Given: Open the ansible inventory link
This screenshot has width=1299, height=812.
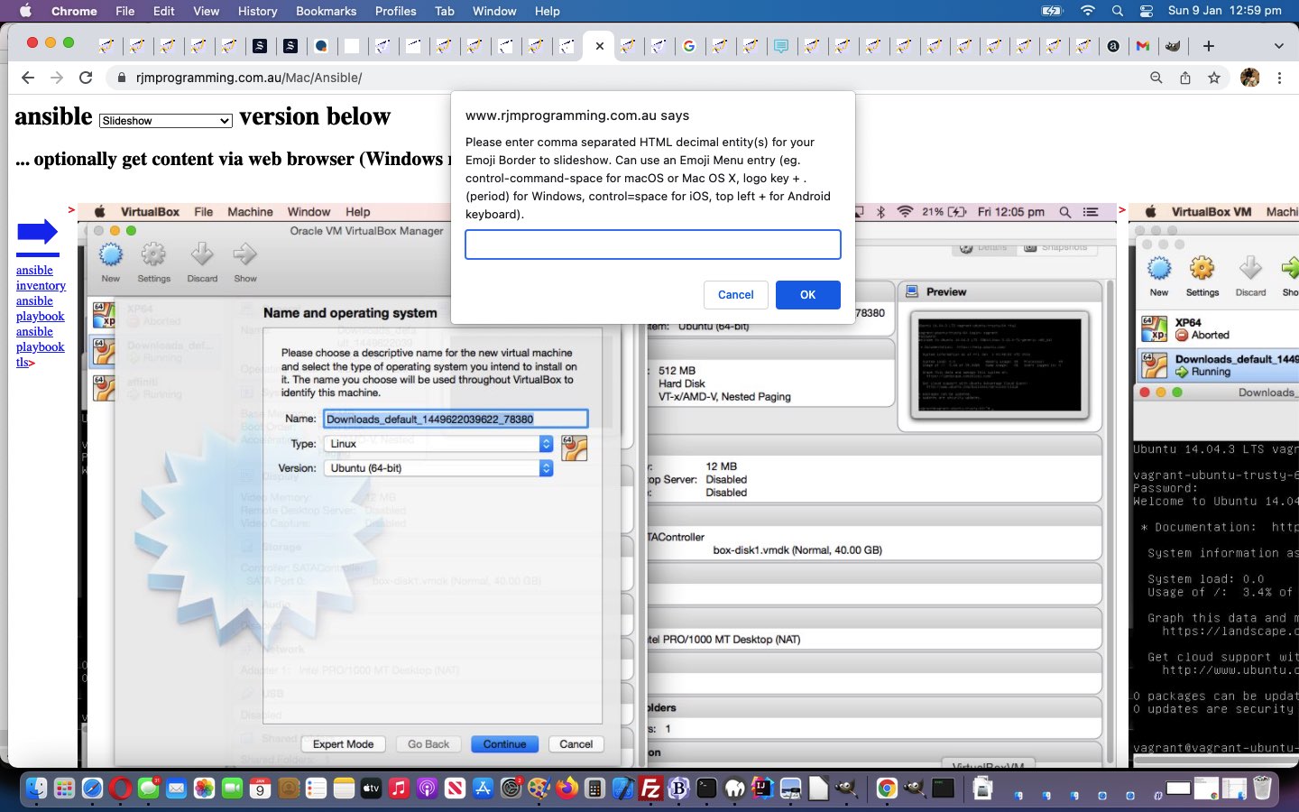Looking at the screenshot, I should (41, 278).
